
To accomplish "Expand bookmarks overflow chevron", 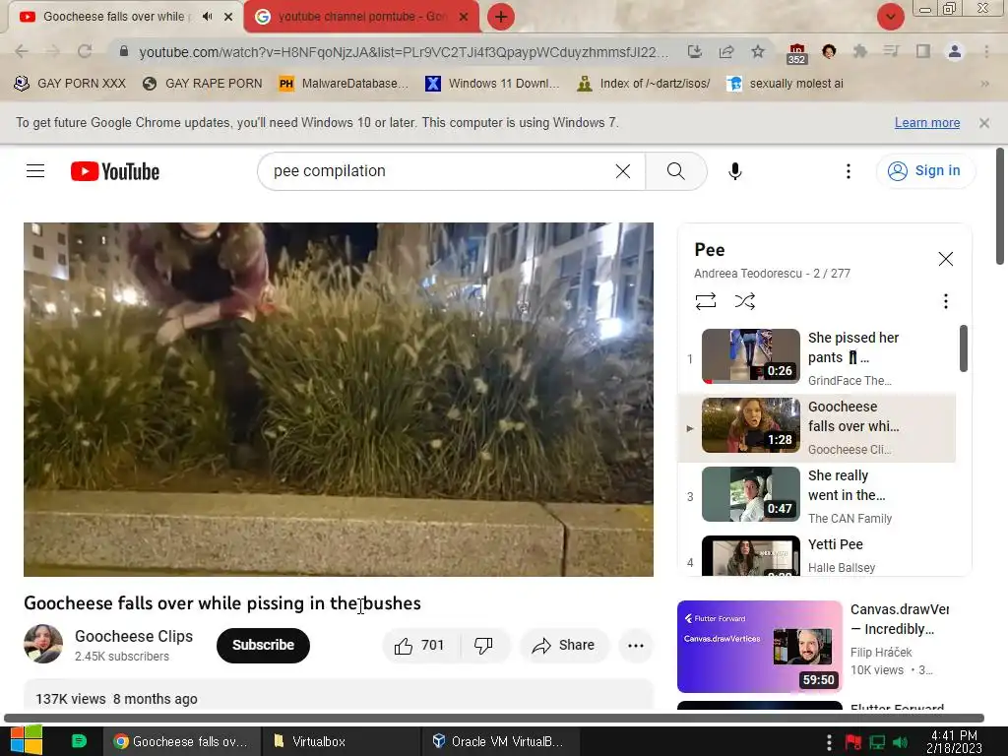I will [984, 84].
